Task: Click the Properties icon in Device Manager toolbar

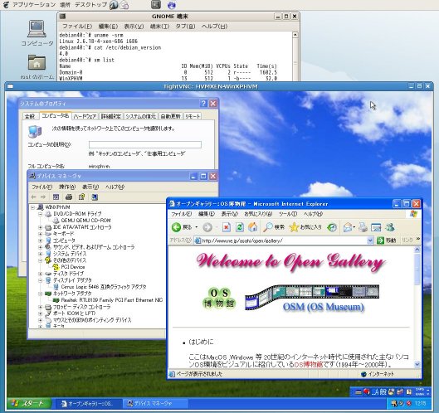Action: (x=56, y=197)
